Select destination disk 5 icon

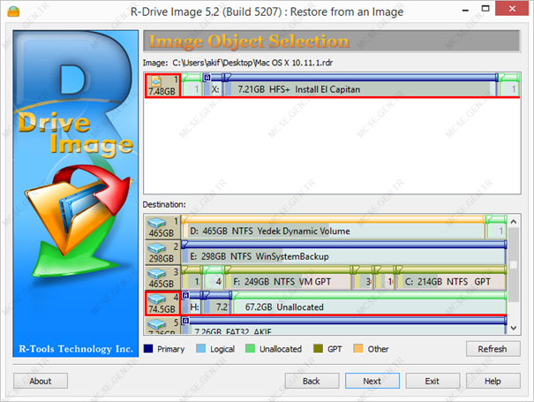pyautogui.click(x=162, y=325)
